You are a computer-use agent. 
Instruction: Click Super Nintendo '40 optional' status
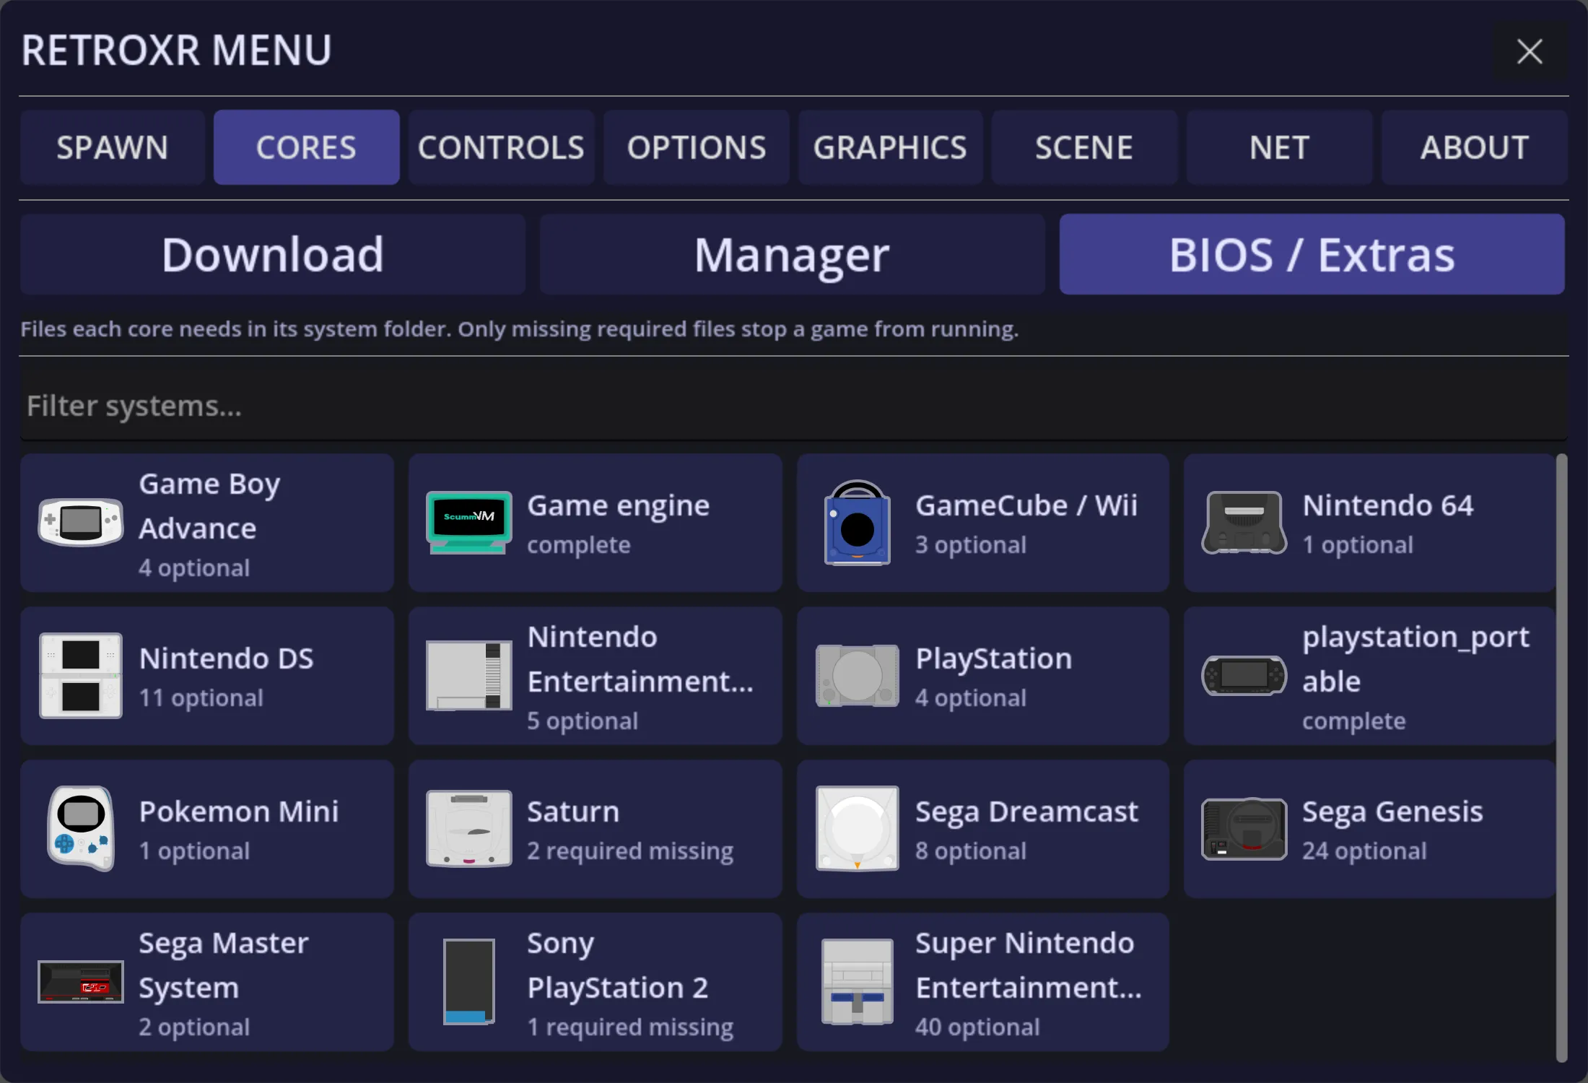[977, 1027]
